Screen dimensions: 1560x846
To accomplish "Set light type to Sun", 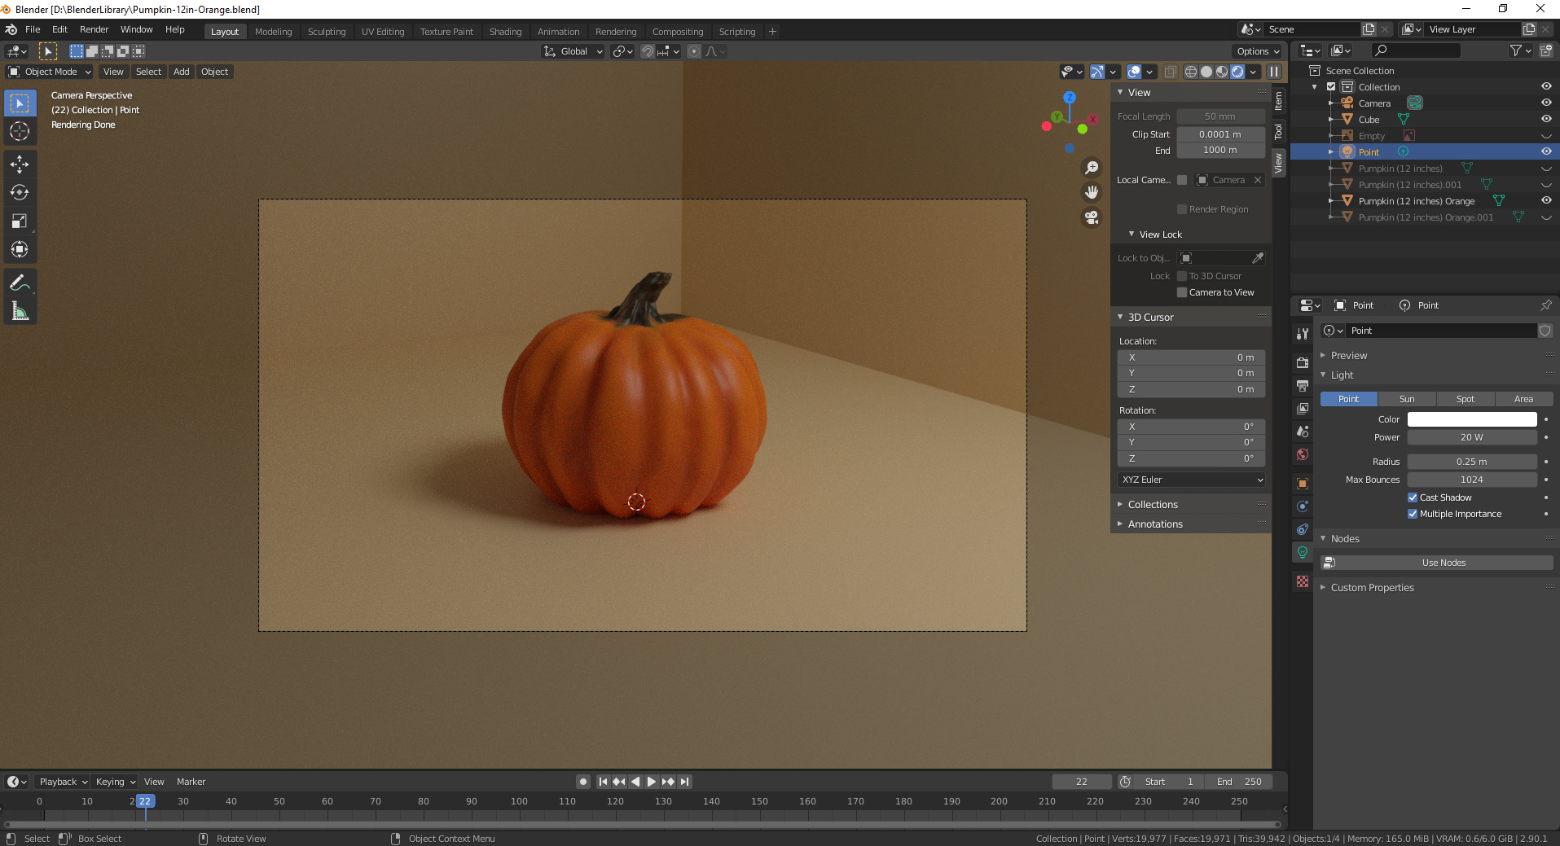I will [x=1406, y=399].
